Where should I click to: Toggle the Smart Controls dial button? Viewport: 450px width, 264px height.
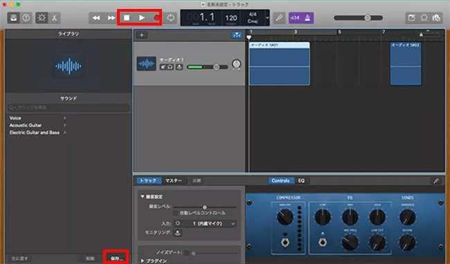pos(42,18)
